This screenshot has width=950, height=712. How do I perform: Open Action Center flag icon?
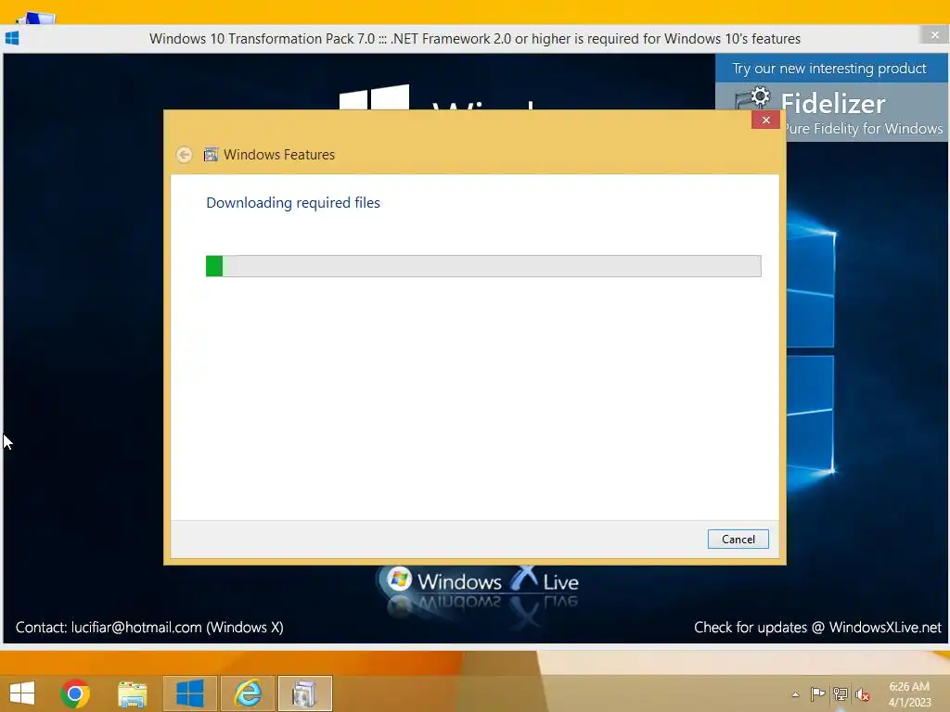[x=818, y=693]
